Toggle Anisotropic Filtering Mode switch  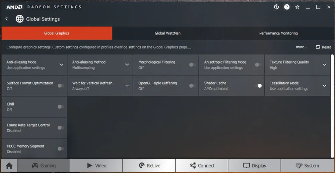point(258,64)
